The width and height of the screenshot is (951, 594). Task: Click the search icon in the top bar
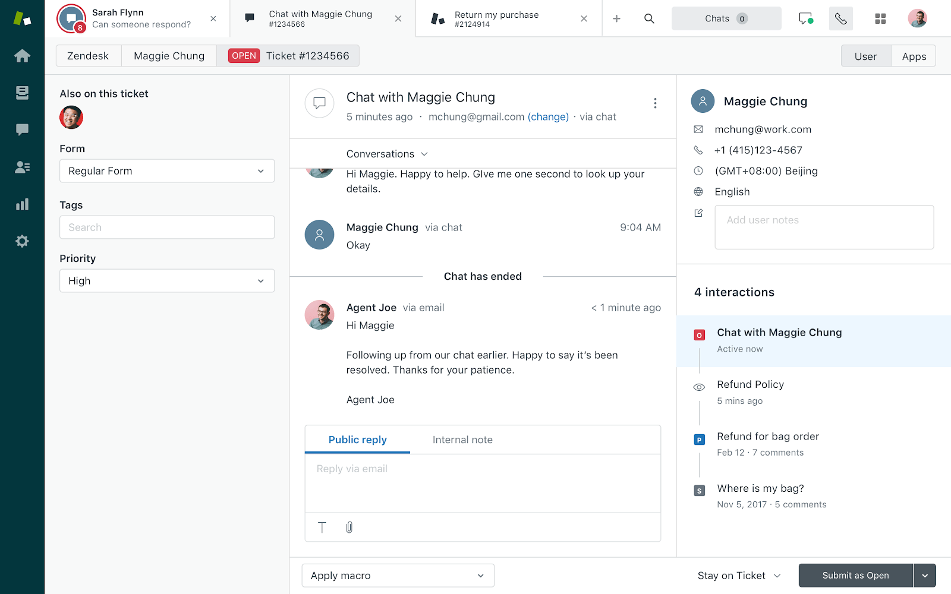click(648, 18)
